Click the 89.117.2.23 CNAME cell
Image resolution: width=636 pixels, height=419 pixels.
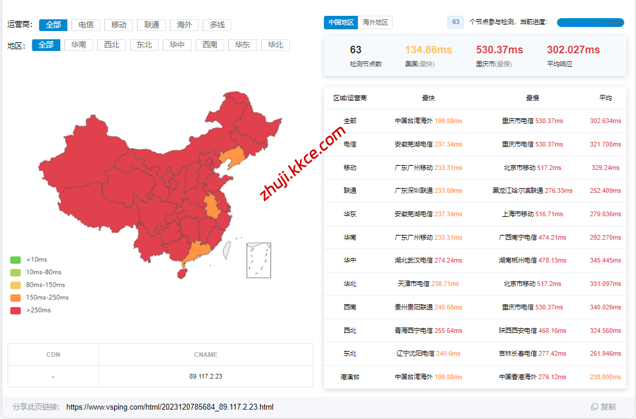pyautogui.click(x=206, y=376)
